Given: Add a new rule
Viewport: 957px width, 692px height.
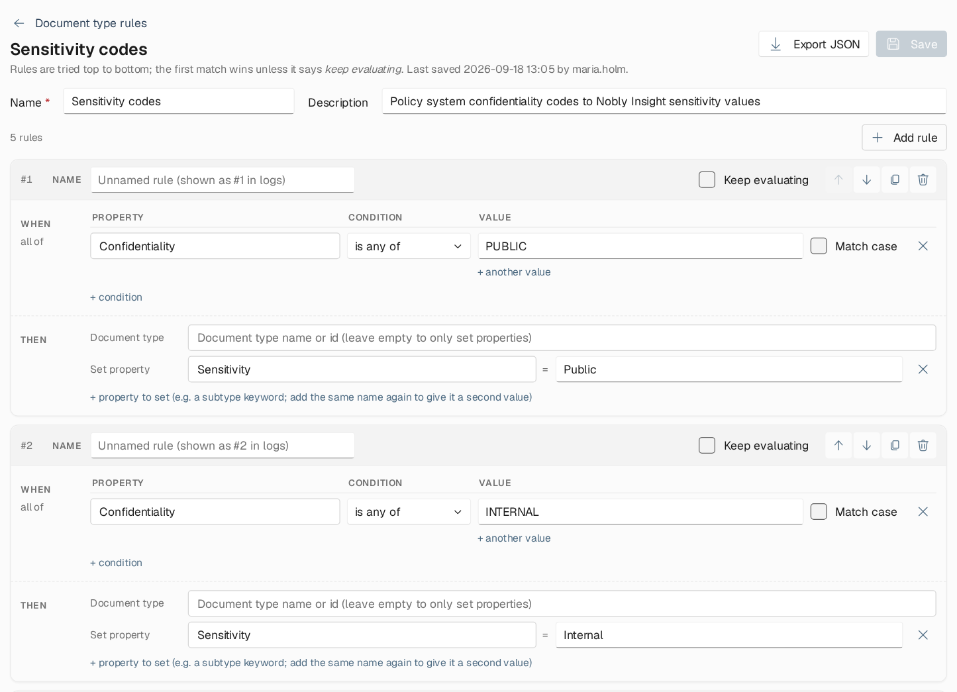Looking at the screenshot, I should tap(905, 138).
